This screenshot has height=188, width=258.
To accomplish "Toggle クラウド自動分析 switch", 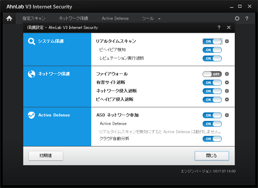I will point(212,139).
